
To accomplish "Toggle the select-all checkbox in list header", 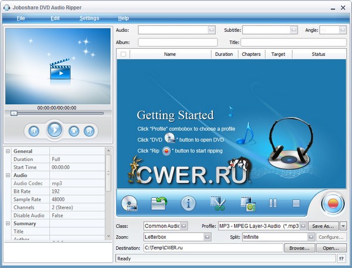I will point(123,54).
